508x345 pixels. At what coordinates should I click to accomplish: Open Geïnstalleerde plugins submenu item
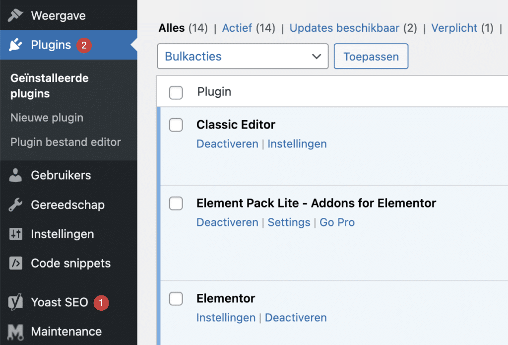(x=49, y=86)
